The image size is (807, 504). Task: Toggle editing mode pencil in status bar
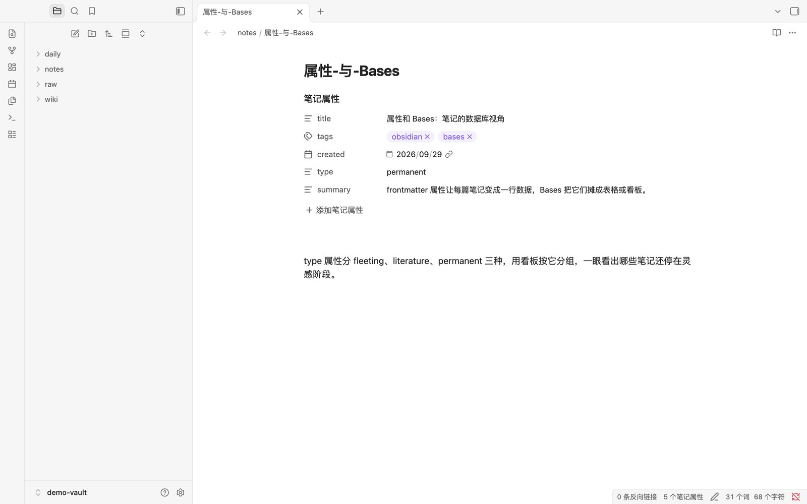click(714, 497)
